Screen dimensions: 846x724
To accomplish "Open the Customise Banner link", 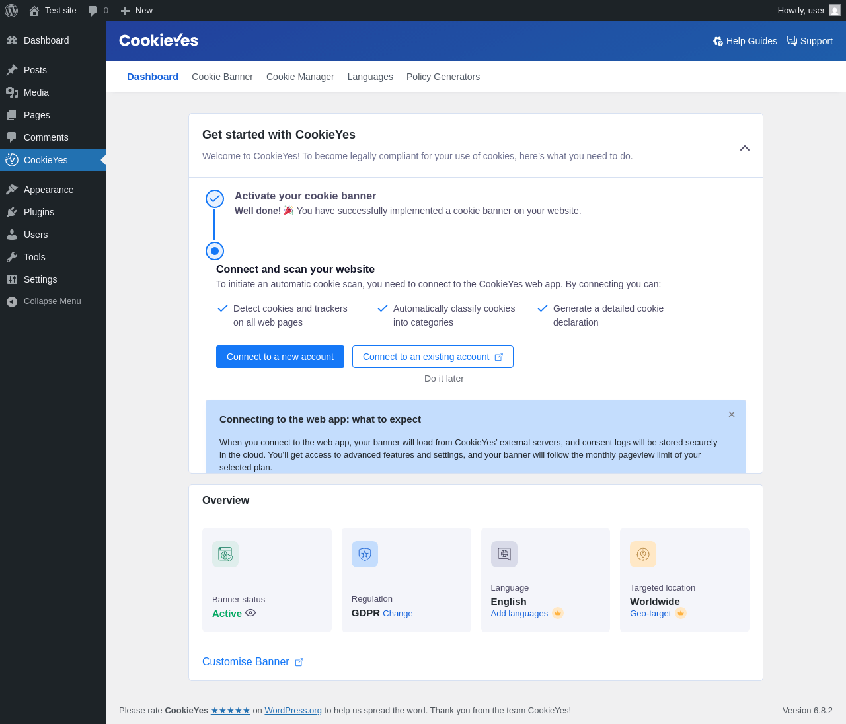I will (252, 662).
